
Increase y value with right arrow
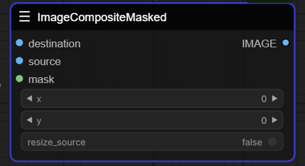tap(275, 120)
